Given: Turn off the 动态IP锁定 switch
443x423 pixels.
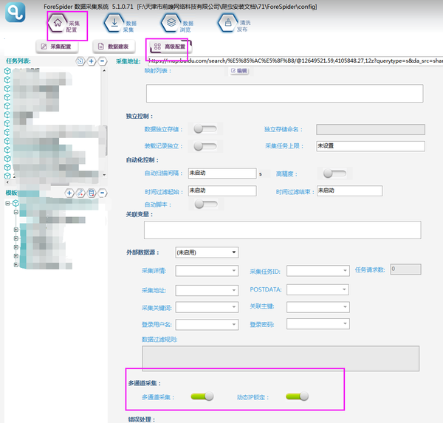Looking at the screenshot, I should point(298,396).
